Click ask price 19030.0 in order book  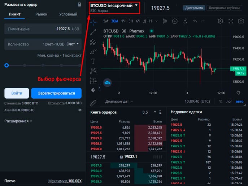pos(96,127)
